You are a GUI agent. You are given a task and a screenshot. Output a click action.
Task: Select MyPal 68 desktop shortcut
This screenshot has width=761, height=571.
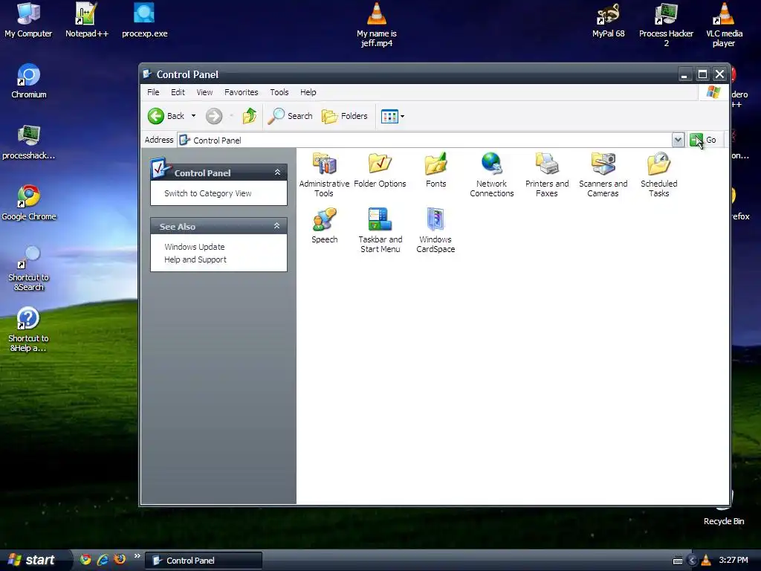pyautogui.click(x=608, y=20)
